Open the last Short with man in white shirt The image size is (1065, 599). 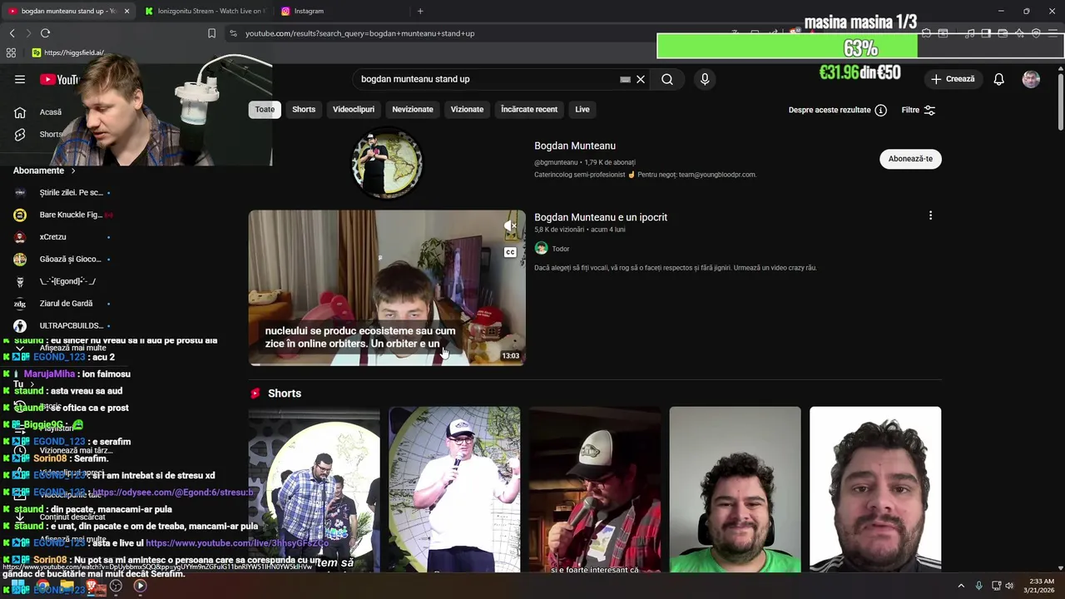(875, 489)
